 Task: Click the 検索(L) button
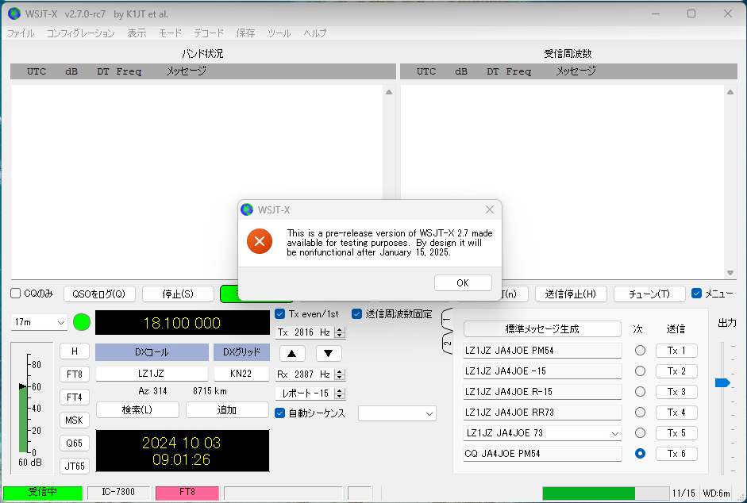click(137, 409)
